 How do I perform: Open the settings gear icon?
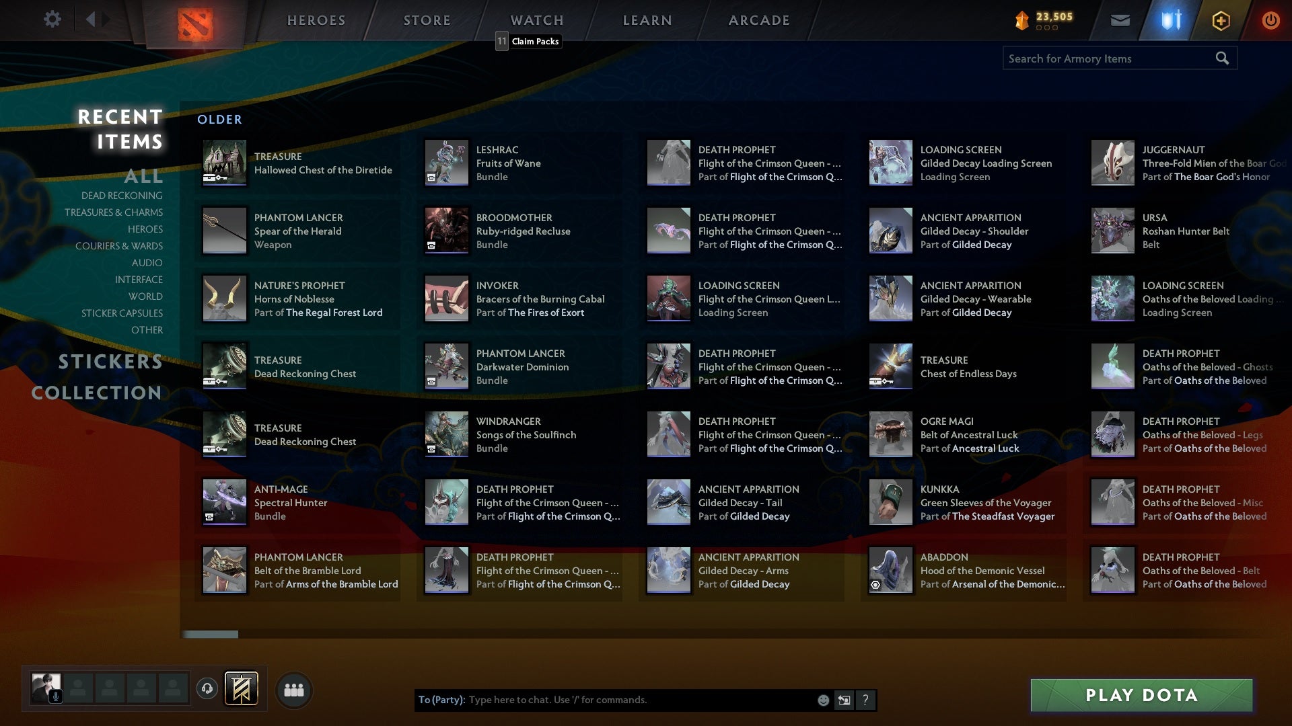(x=52, y=19)
